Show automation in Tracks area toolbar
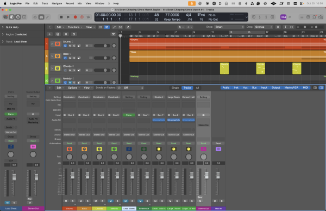The image size is (326, 211). [114, 27]
